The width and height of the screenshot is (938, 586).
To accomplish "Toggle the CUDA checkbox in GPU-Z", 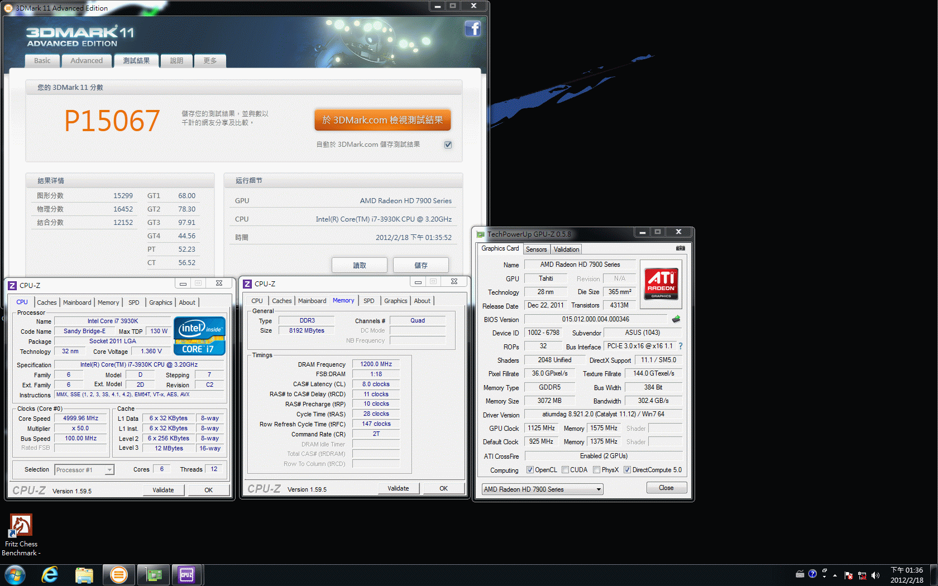I will tap(565, 470).
